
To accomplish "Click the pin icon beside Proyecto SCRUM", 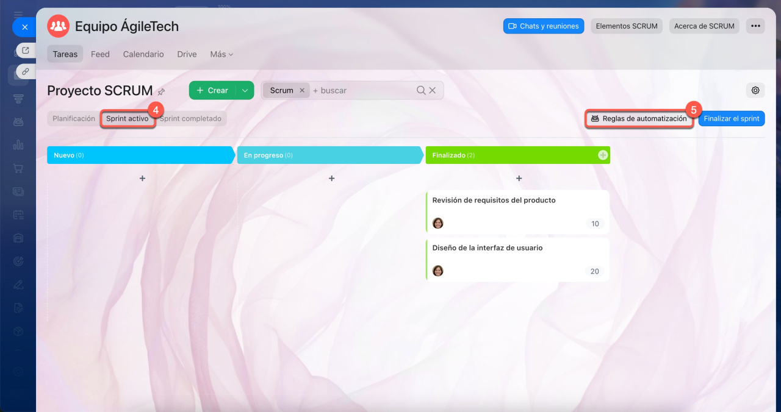I will [161, 91].
